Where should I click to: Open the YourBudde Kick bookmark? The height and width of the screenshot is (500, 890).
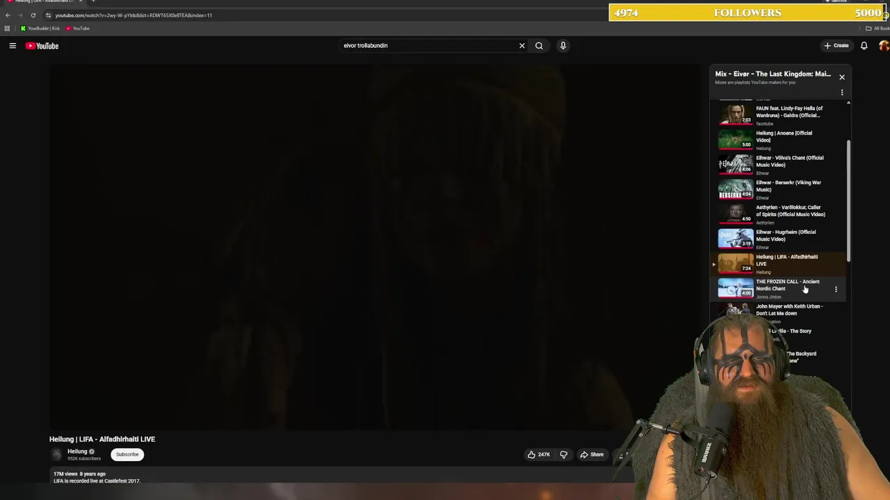pos(40,28)
